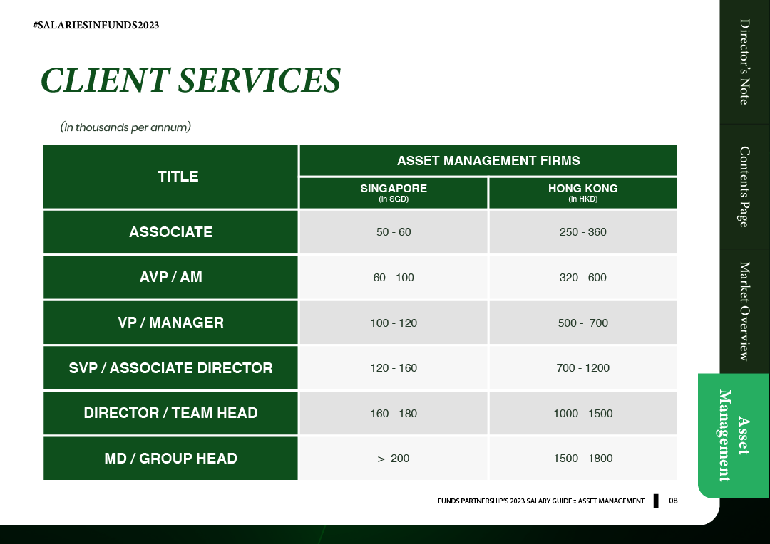Click the Singapore value '120 - 160'
Image resolution: width=770 pixels, height=544 pixels.
pos(394,368)
